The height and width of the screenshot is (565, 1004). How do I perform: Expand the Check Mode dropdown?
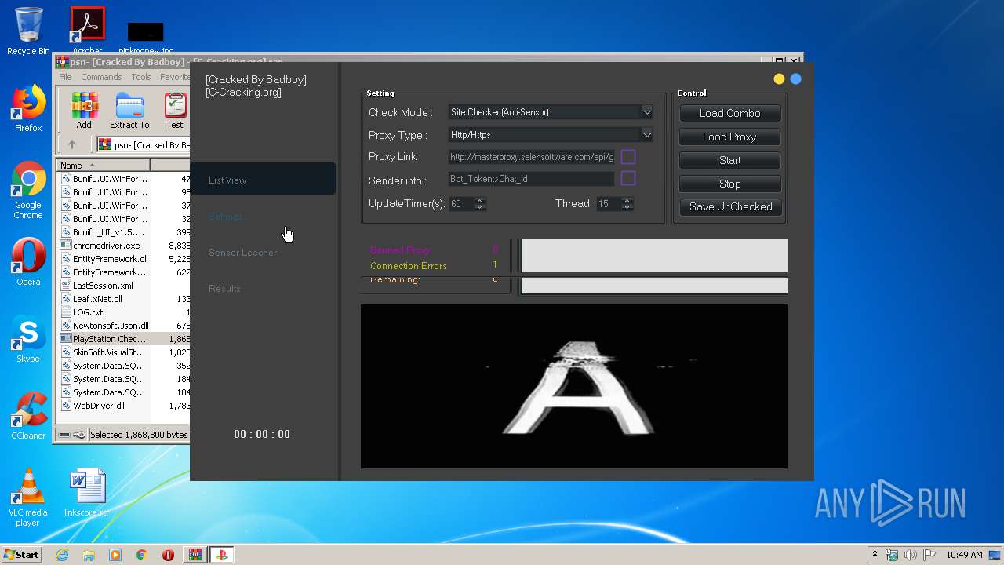646,112
